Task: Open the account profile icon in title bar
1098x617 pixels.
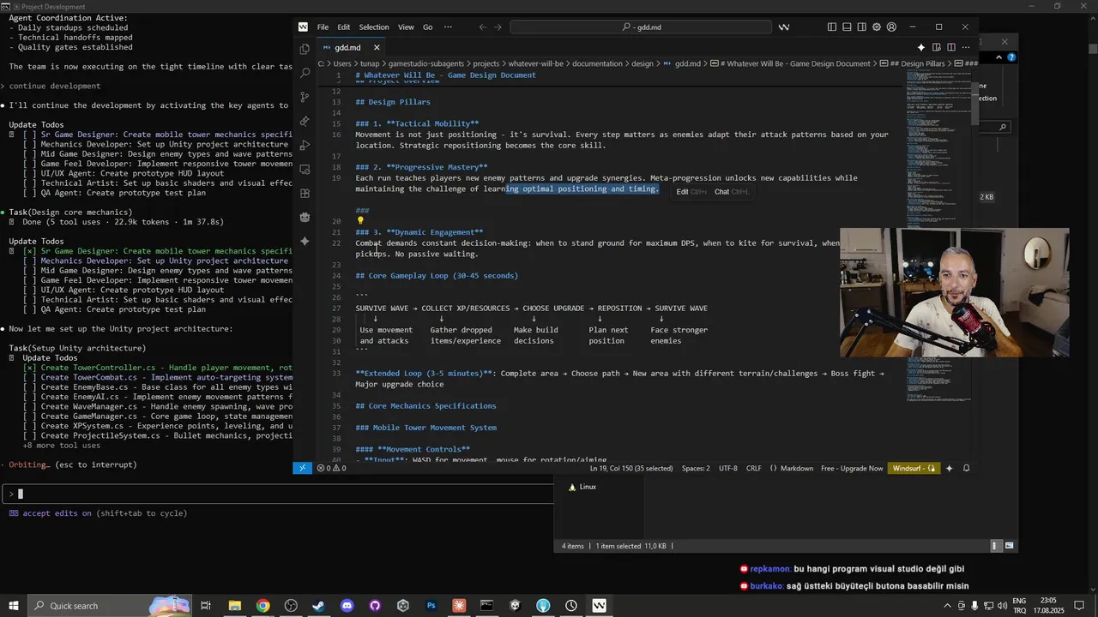Action: [892, 27]
